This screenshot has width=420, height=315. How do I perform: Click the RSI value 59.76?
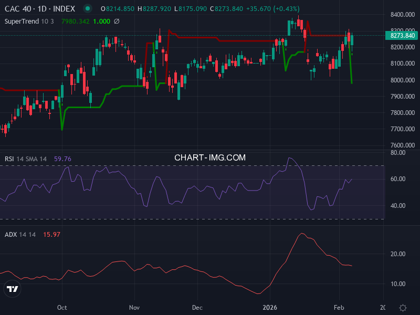pyautogui.click(x=62, y=157)
